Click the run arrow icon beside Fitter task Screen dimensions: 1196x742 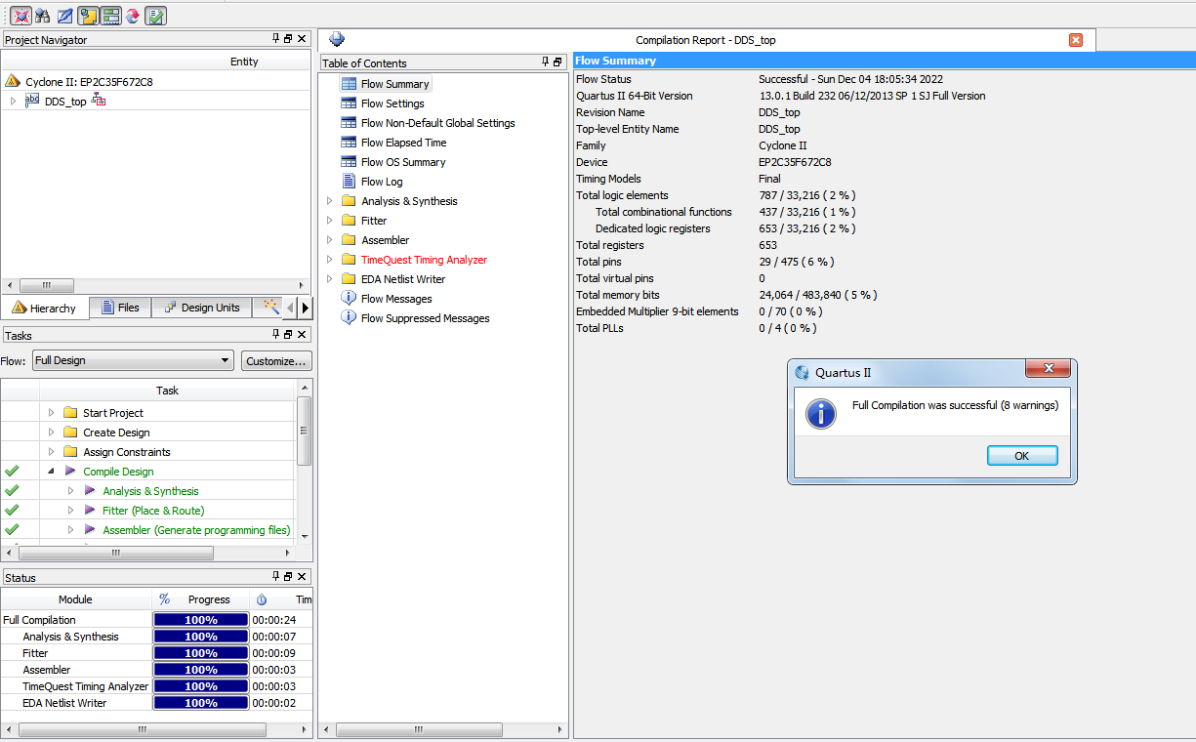pos(90,511)
